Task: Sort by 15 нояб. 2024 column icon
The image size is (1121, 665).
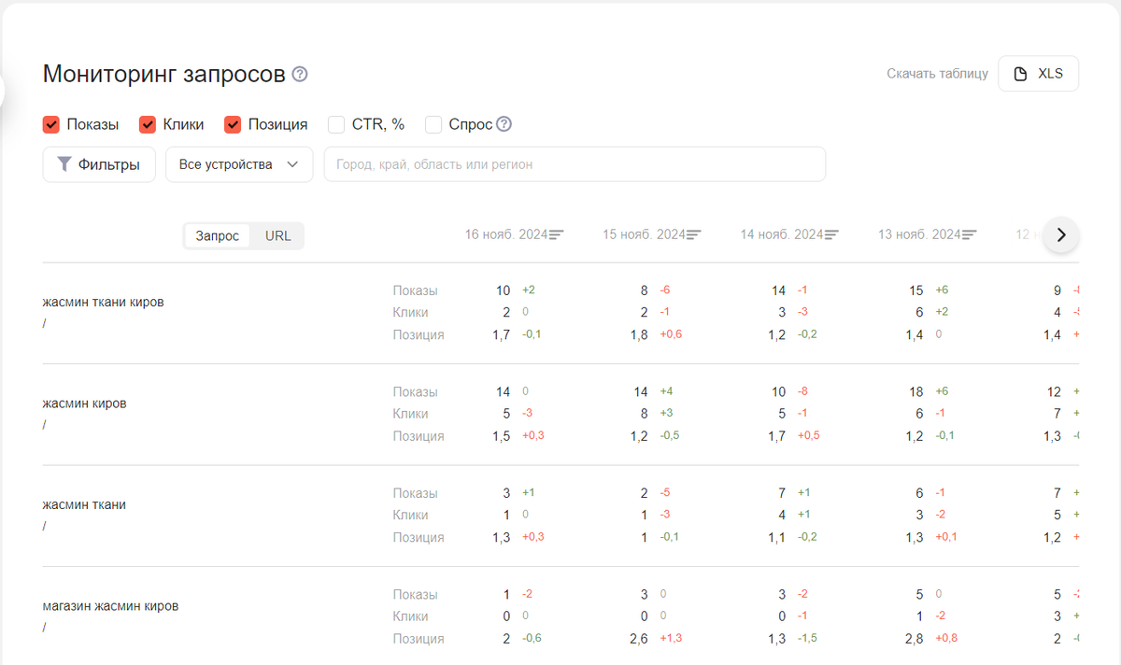Action: click(694, 235)
